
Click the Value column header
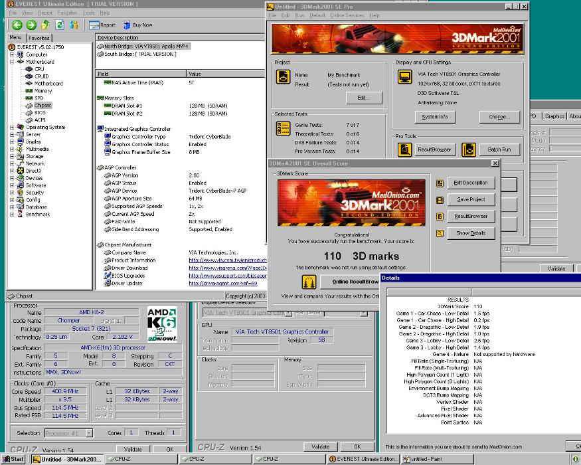(225, 74)
